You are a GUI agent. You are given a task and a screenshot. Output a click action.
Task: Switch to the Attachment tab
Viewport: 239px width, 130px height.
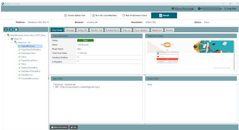point(157,30)
